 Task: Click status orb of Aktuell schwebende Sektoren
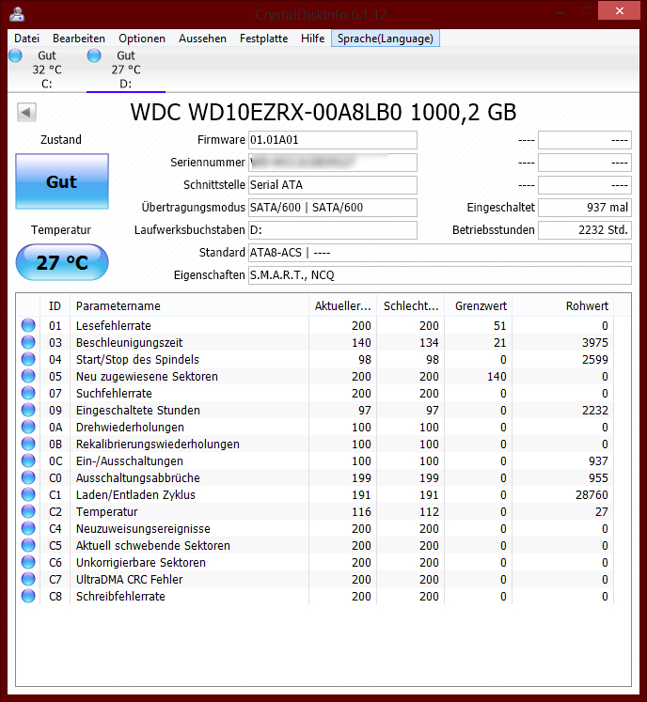tap(28, 545)
